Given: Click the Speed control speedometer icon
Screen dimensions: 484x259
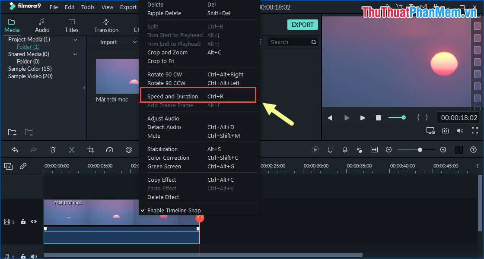Looking at the screenshot, I should click(x=110, y=149).
